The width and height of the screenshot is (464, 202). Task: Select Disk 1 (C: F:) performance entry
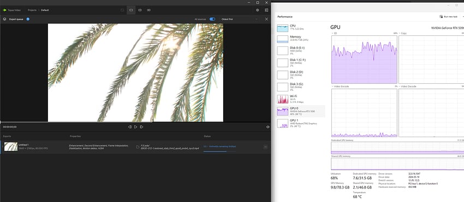[x=300, y=62]
